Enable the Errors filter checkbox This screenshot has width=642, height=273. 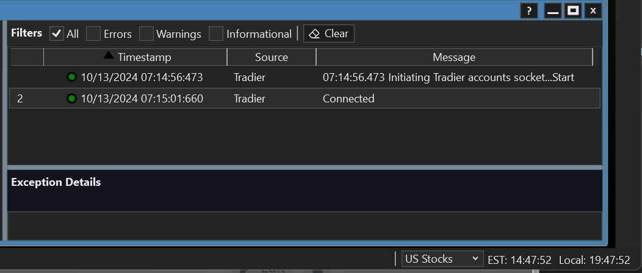point(93,34)
